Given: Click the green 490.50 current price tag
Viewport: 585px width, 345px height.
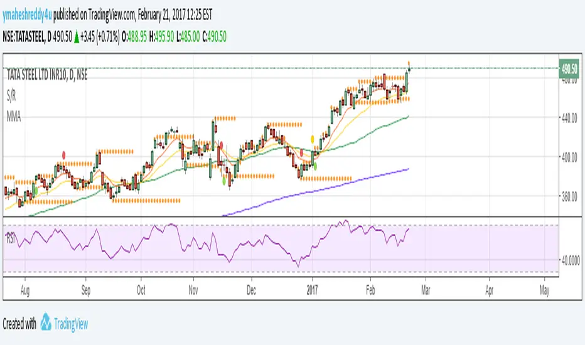Looking at the screenshot, I should [569, 70].
